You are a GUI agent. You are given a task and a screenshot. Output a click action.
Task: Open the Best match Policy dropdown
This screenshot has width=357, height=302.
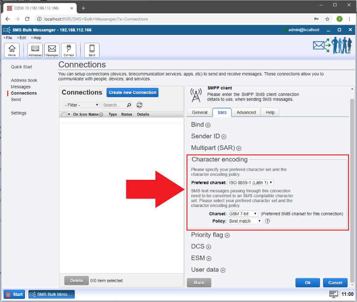(245, 221)
